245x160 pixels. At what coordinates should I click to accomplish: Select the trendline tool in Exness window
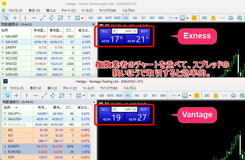point(43,18)
